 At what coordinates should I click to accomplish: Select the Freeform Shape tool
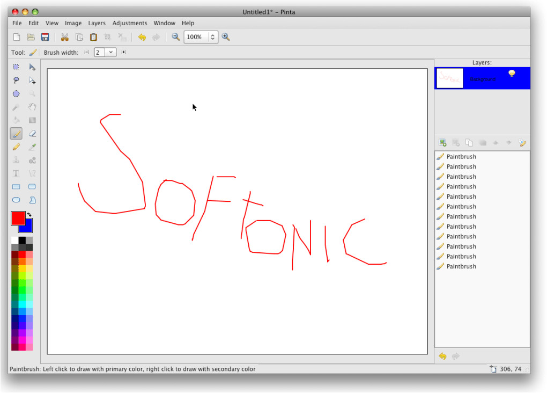(x=32, y=200)
